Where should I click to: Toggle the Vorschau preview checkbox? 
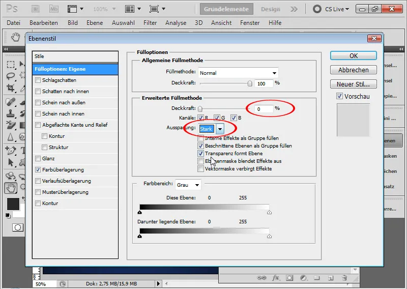(339, 96)
